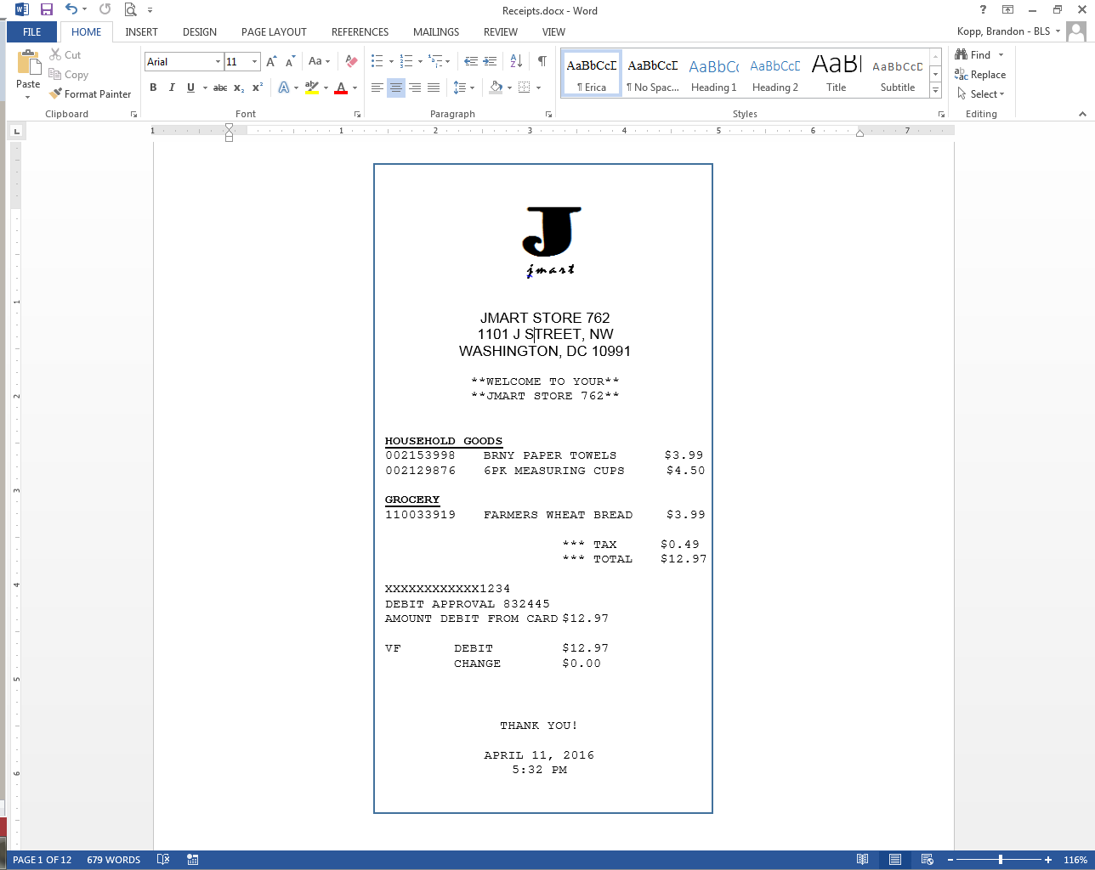
Task: Copy the selection to clipboard
Action: coord(69,75)
